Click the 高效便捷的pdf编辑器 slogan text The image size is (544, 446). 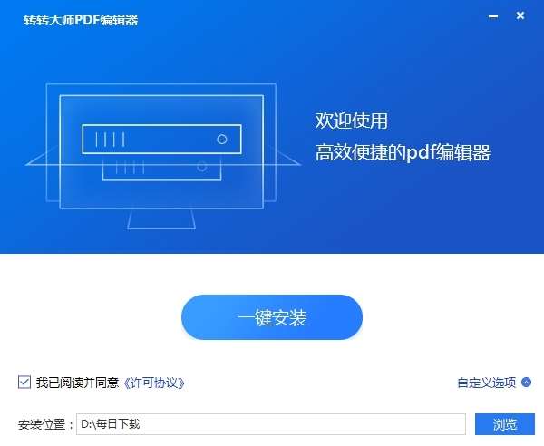(403, 152)
